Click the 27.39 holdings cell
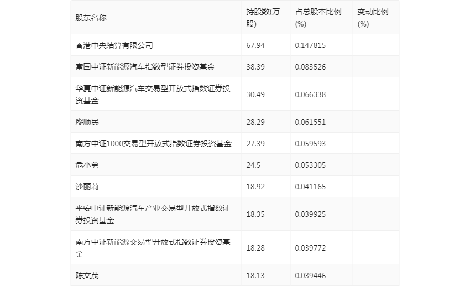This screenshot has width=470, height=286. pyautogui.click(x=255, y=144)
